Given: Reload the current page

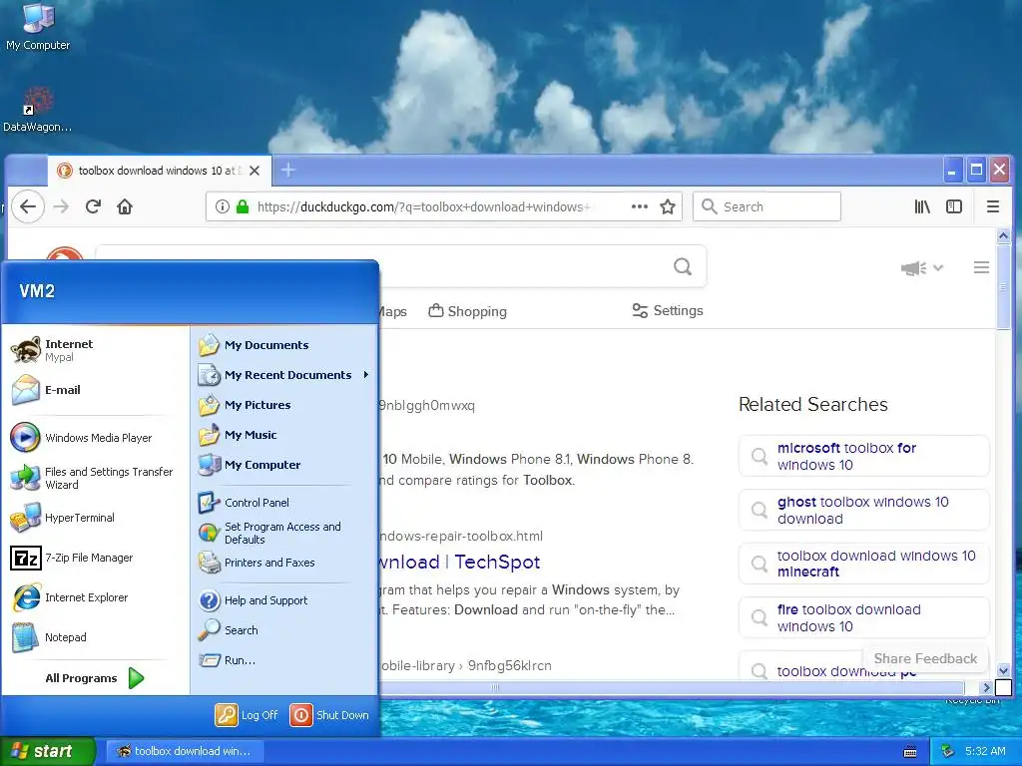Looking at the screenshot, I should pyautogui.click(x=93, y=206).
